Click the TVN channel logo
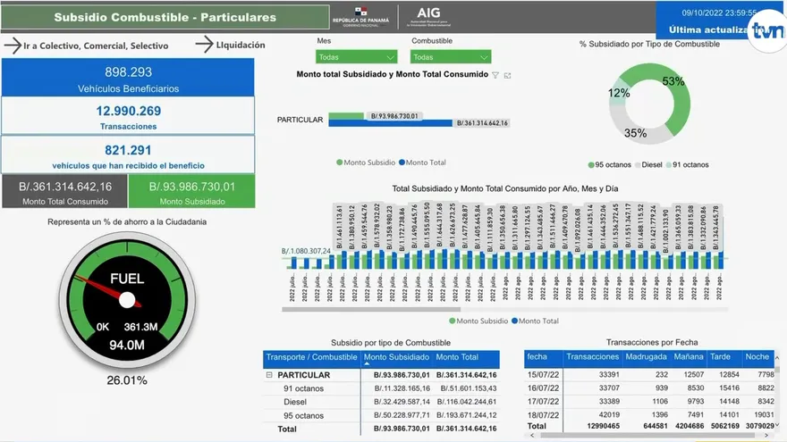Screen dimensions: 787x442 (x=766, y=32)
